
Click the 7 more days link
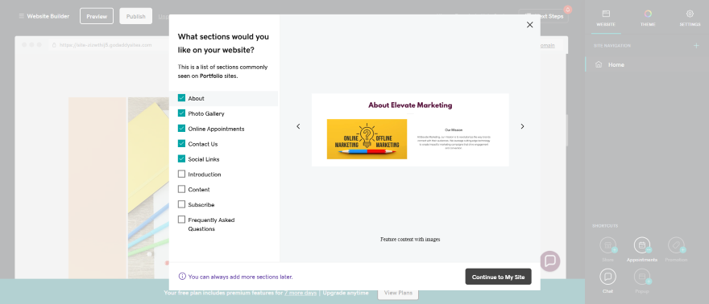click(x=301, y=293)
